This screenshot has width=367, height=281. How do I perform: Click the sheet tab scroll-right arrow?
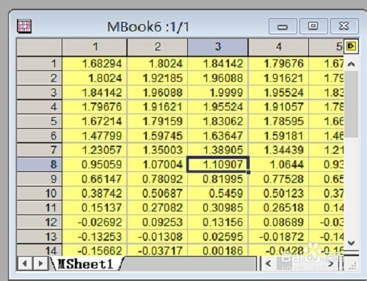click(x=40, y=263)
